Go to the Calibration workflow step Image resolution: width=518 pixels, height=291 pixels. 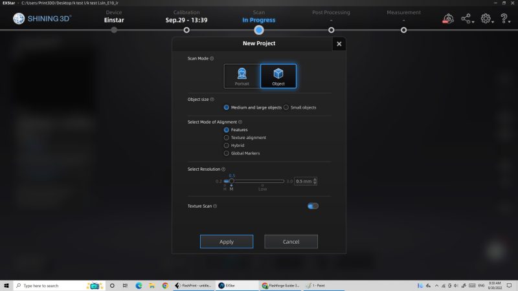coord(186,30)
